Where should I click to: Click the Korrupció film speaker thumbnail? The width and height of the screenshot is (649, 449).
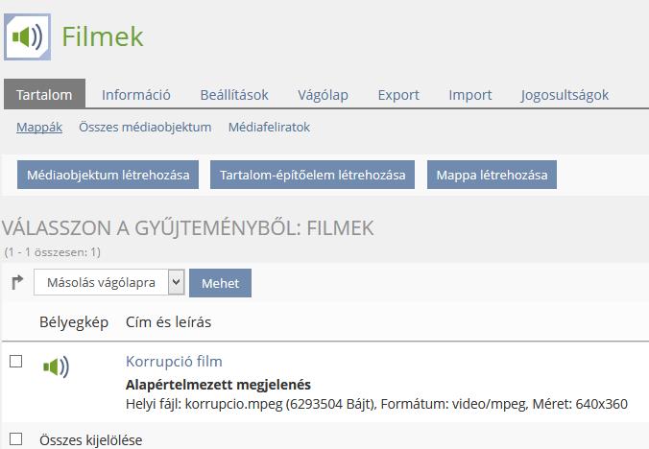(x=56, y=366)
